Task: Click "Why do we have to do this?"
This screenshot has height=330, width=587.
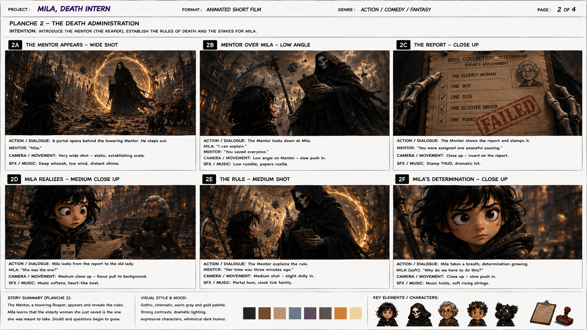Action: (x=453, y=270)
